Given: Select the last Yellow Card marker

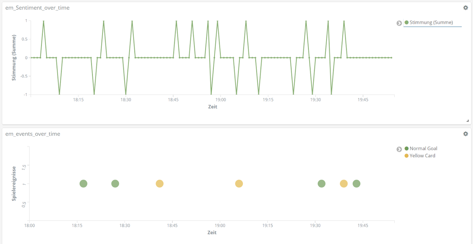Looking at the screenshot, I should [344, 184].
